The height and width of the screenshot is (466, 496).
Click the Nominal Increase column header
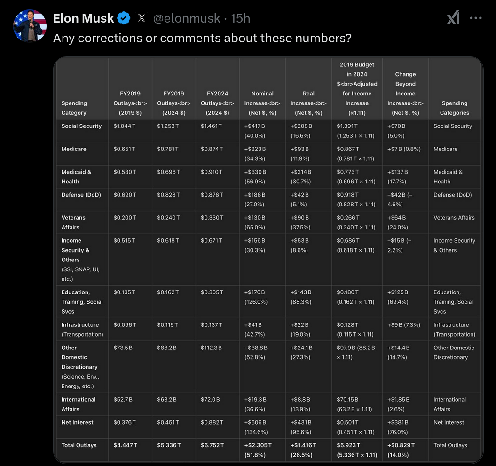(x=262, y=103)
